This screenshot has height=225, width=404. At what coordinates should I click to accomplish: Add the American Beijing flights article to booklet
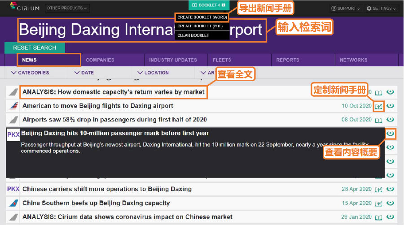click(x=379, y=106)
